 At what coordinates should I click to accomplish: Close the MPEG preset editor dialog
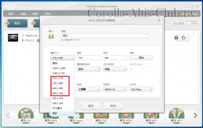[x=159, y=21]
